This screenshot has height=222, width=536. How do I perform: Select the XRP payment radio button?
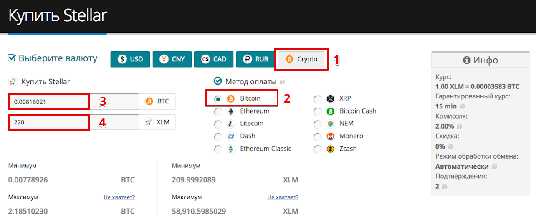pos(318,99)
